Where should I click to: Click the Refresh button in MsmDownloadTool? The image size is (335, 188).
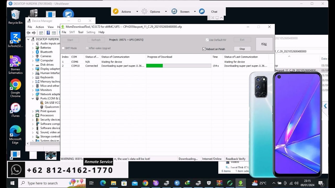click(96, 40)
